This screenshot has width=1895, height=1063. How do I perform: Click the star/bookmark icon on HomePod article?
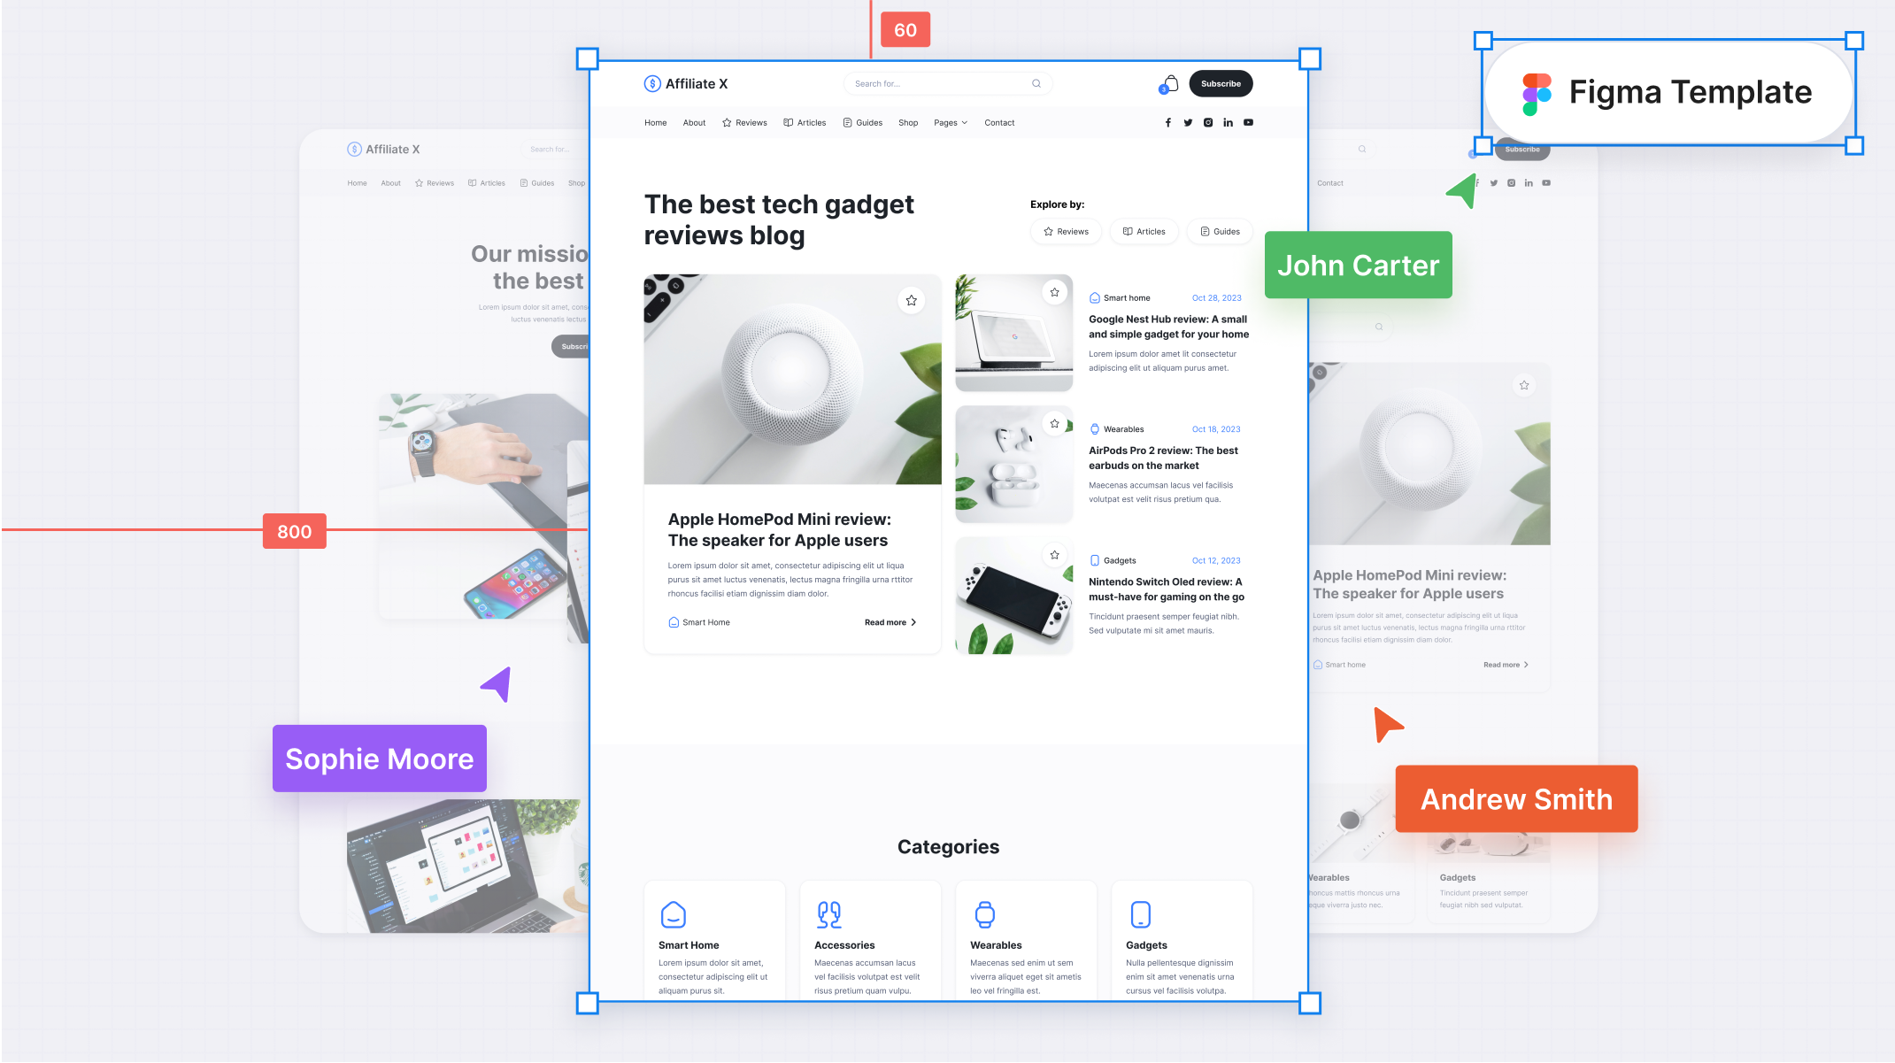(x=911, y=299)
